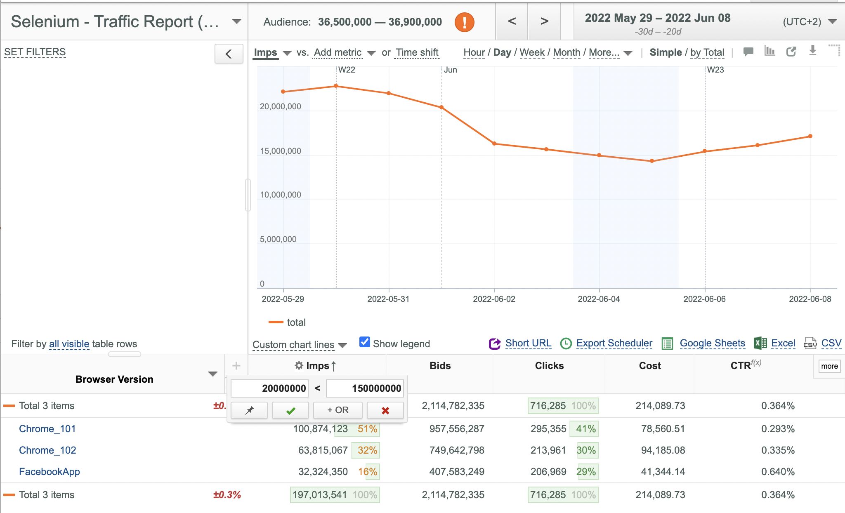The width and height of the screenshot is (845, 513).
Task: Click the orange audience warning icon
Action: click(464, 22)
